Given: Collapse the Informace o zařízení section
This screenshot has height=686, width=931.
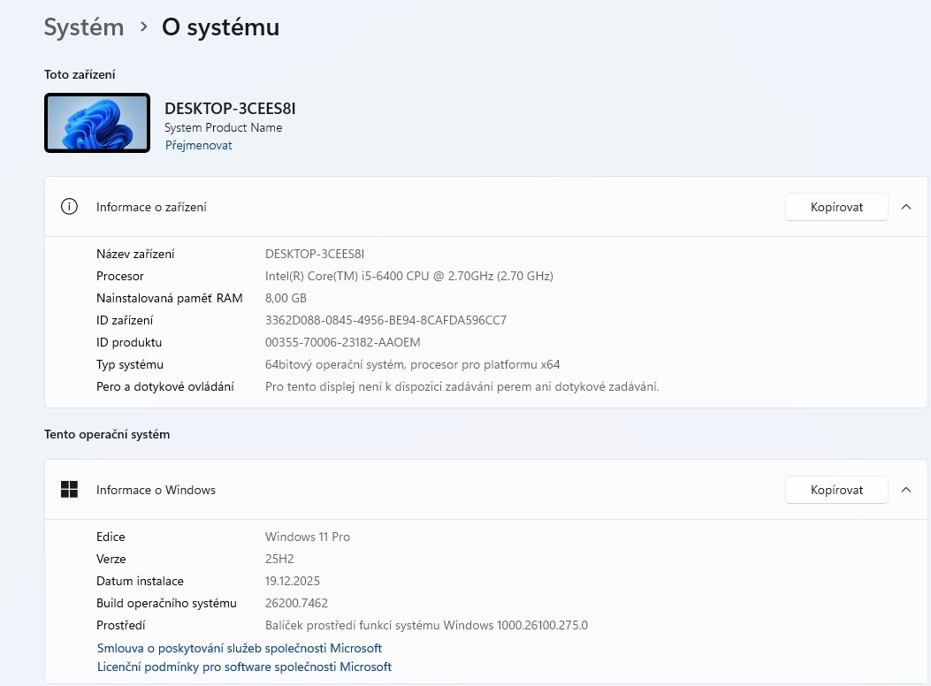Looking at the screenshot, I should (x=905, y=206).
